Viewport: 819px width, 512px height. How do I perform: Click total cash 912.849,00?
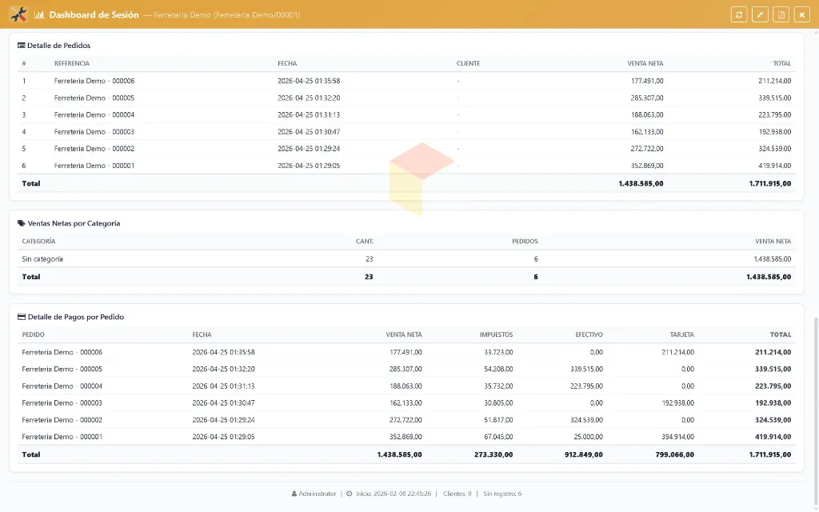click(x=584, y=454)
